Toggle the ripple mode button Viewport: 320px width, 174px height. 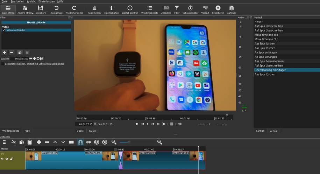point(97,142)
